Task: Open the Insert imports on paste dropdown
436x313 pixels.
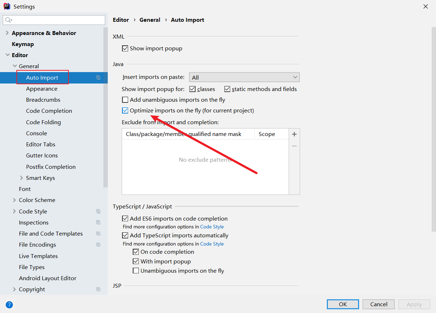Action: tap(244, 77)
